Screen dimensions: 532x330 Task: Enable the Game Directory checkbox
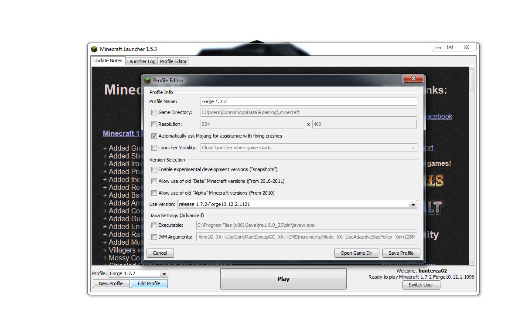(x=154, y=112)
